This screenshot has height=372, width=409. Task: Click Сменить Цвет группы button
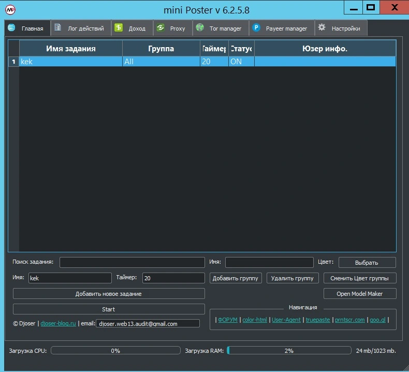tap(360, 278)
